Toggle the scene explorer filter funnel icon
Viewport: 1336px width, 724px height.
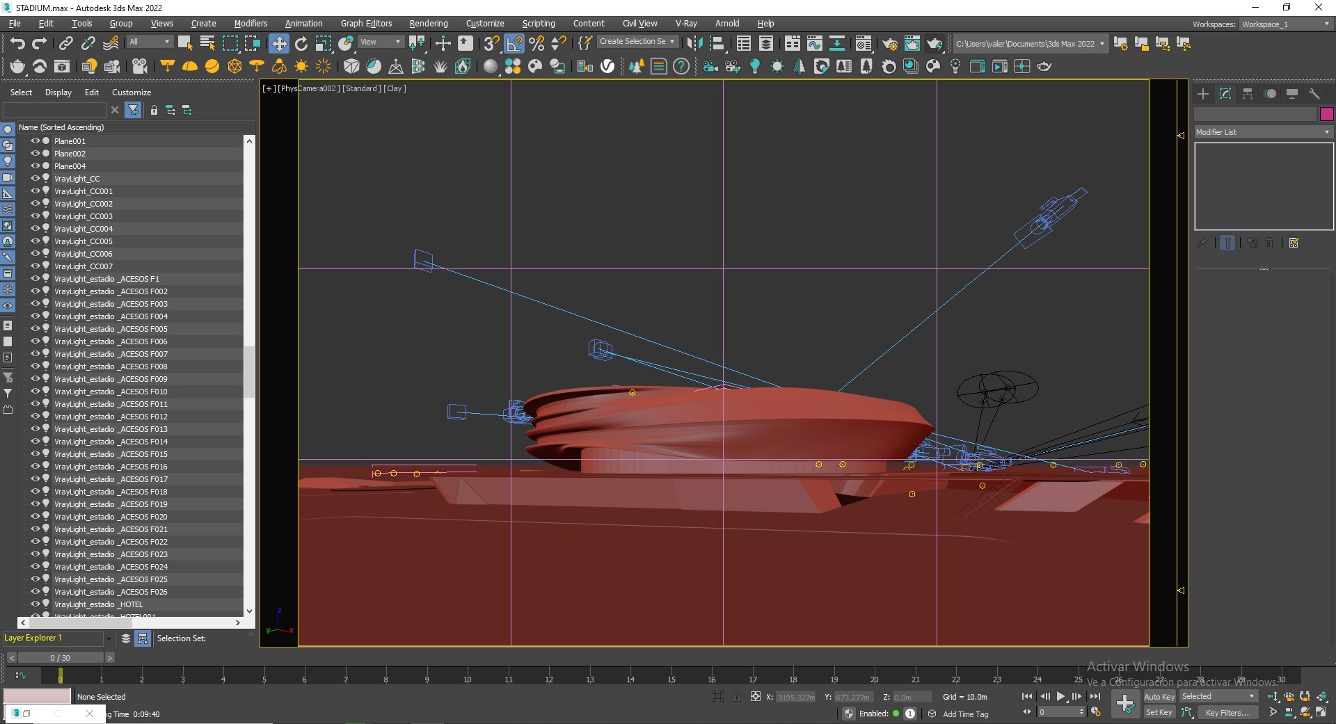pyautogui.click(x=133, y=110)
